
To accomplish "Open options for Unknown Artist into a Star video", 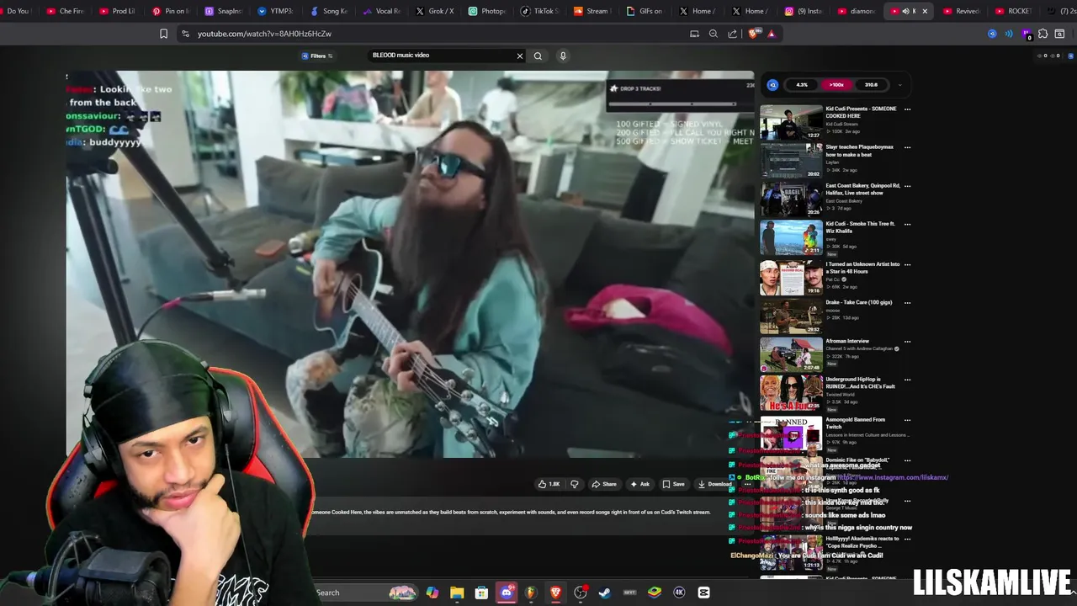I will tap(907, 264).
